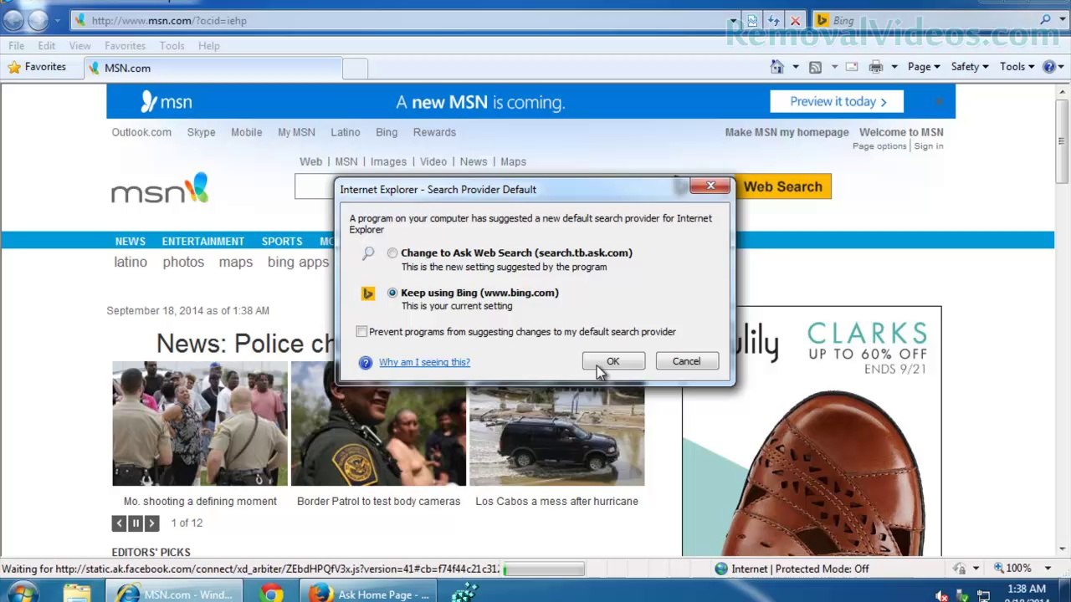1071x602 pixels.
Task: Click the browser Forward arrow button
Action: 38,20
